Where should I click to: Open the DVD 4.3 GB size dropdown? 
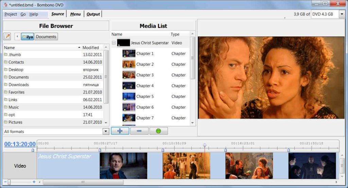click(x=342, y=14)
